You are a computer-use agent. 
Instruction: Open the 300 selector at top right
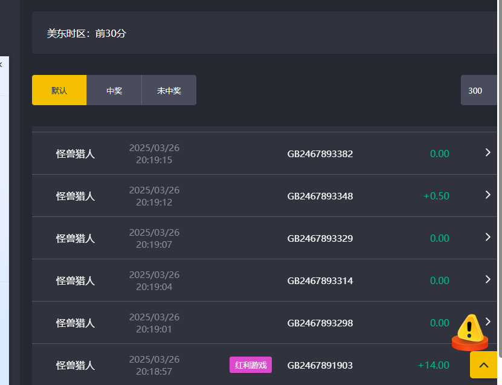tap(478, 89)
